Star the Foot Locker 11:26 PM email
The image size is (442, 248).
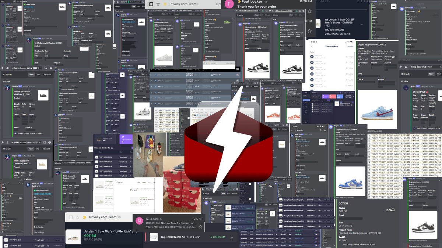(310, 11)
